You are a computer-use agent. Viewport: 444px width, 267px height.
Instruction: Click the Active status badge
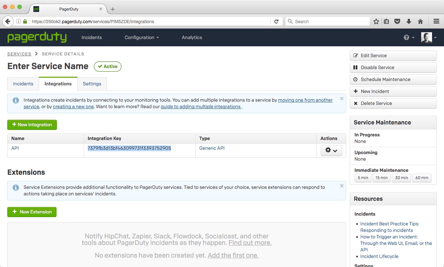tap(108, 66)
